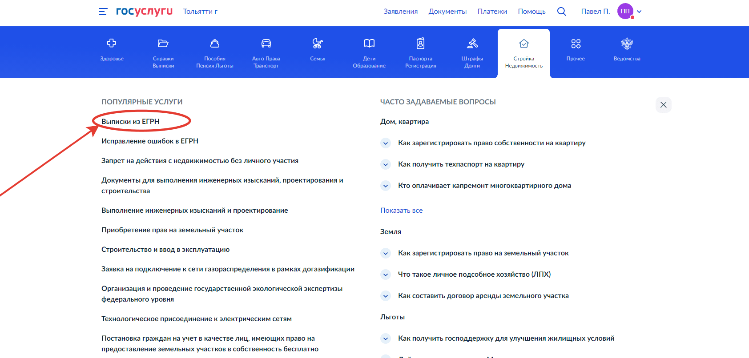
Task: Open Приобретение прав на земельный участок
Action: click(x=172, y=230)
